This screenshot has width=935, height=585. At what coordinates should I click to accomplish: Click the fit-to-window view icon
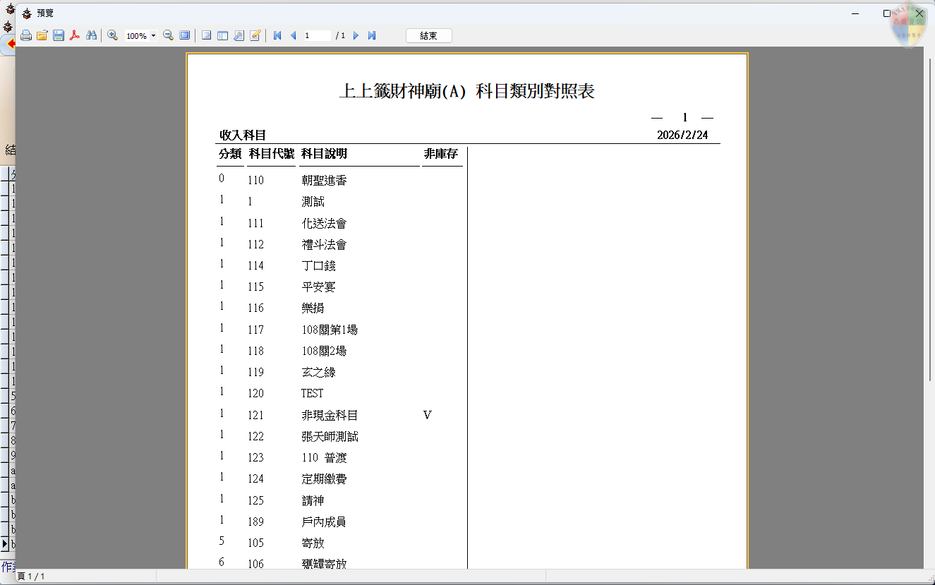pos(184,35)
